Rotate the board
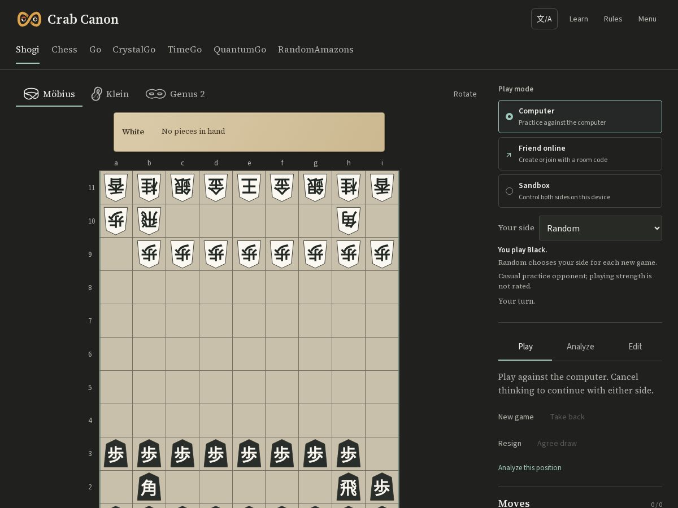This screenshot has width=678, height=508. point(465,94)
